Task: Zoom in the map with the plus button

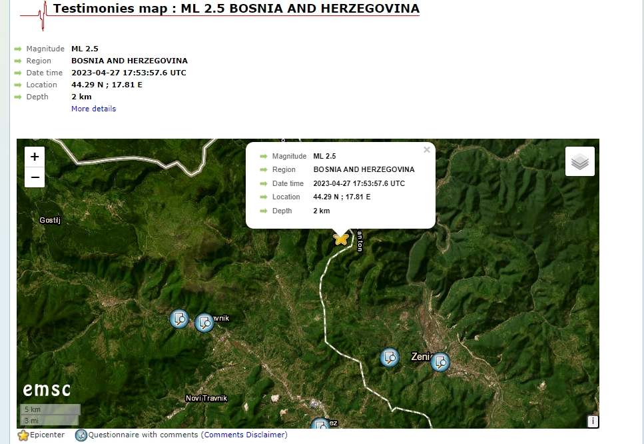Action: (x=35, y=157)
